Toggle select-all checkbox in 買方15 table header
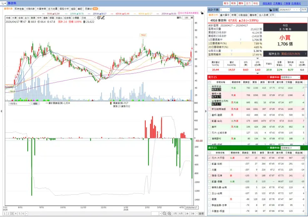 (x=209, y=82)
